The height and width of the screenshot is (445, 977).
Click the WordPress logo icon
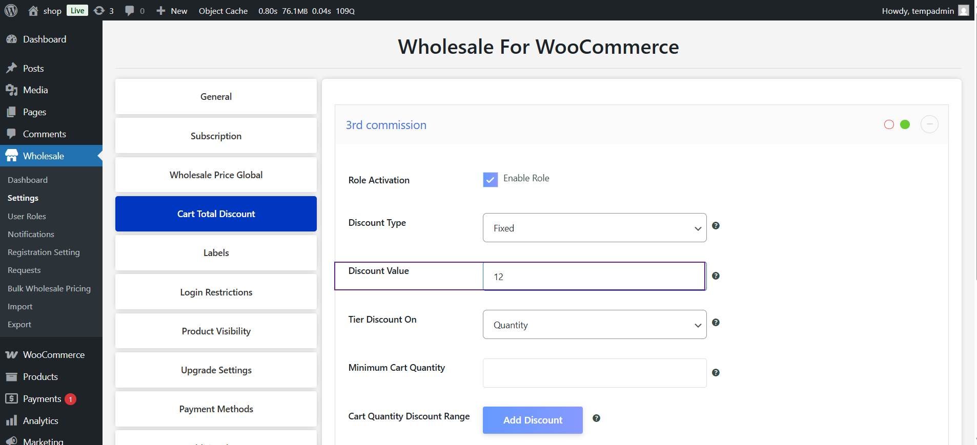(x=11, y=10)
